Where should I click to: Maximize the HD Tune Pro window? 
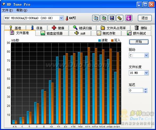145,4
